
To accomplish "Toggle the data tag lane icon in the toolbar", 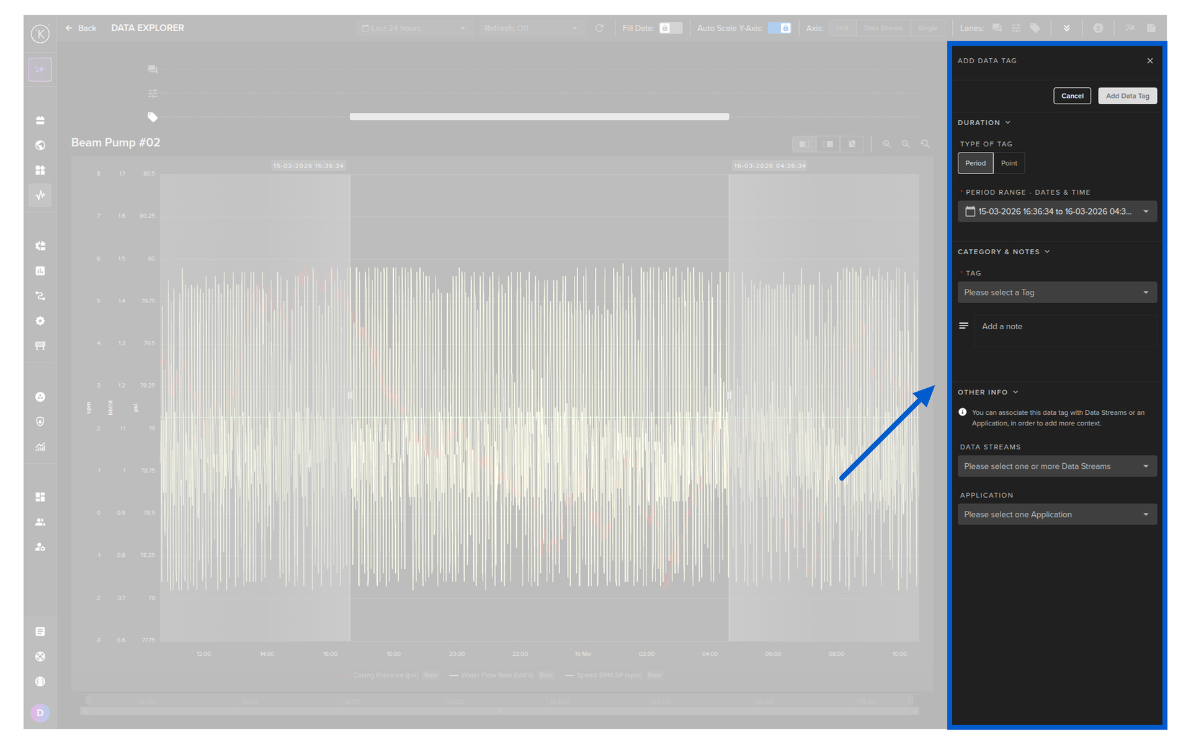I will point(1035,28).
